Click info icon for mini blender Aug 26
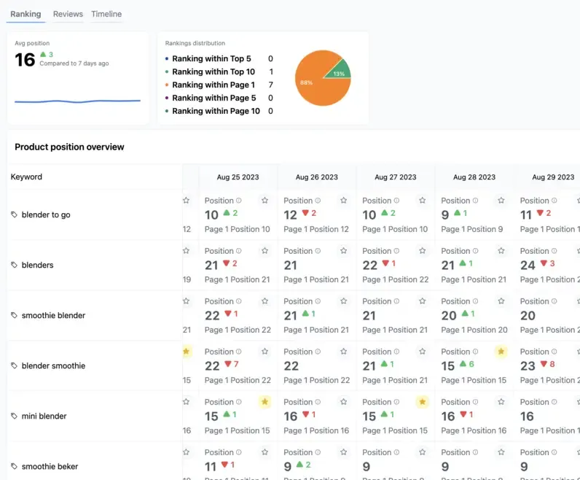This screenshot has height=480, width=580. (318, 402)
